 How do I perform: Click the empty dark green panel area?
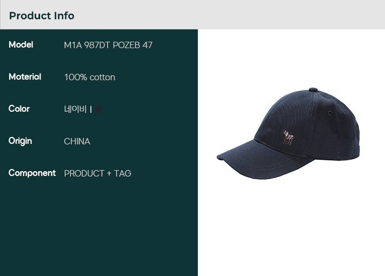pos(99,226)
